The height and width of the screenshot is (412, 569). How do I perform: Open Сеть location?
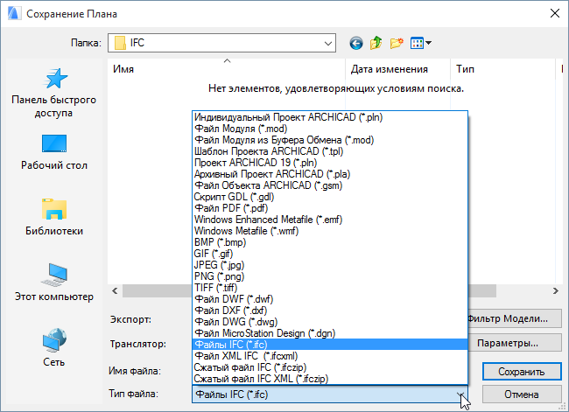click(54, 348)
